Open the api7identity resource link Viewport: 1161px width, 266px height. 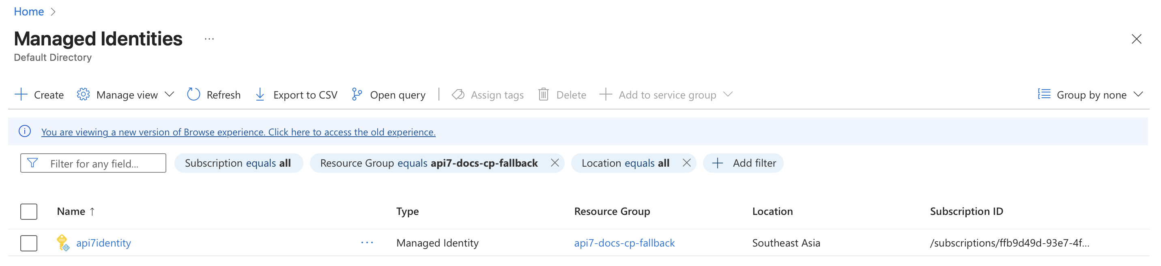coord(104,243)
